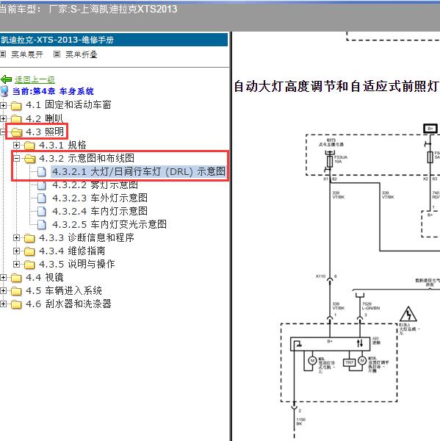This screenshot has width=440, height=441.
Task: Select 4.4 视镜 tree item
Action: click(45, 277)
